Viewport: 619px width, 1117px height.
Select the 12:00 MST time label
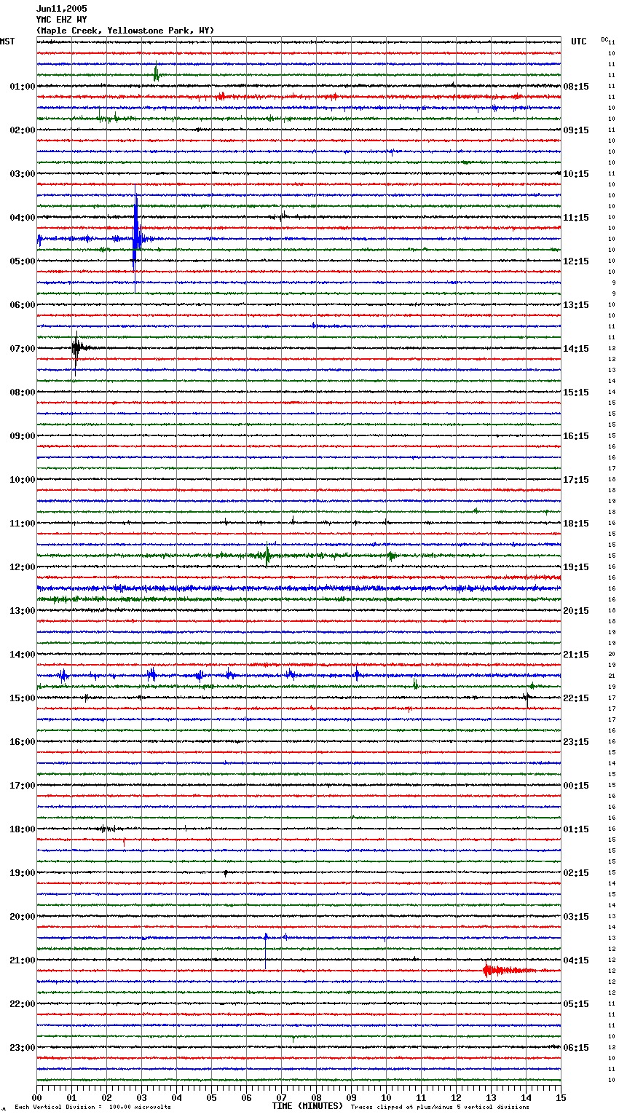(x=23, y=567)
